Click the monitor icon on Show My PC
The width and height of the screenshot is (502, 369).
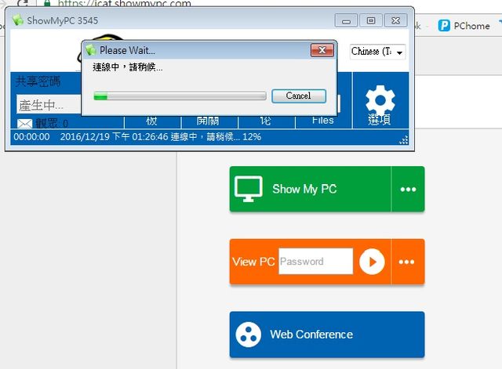pos(249,189)
